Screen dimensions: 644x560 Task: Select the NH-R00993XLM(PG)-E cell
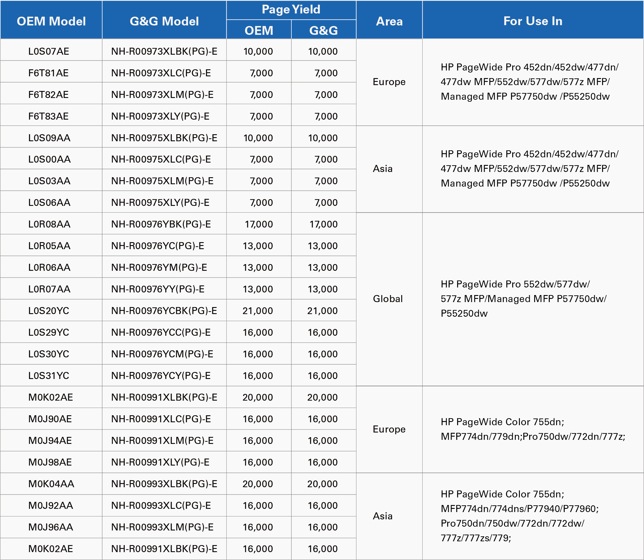(x=164, y=527)
